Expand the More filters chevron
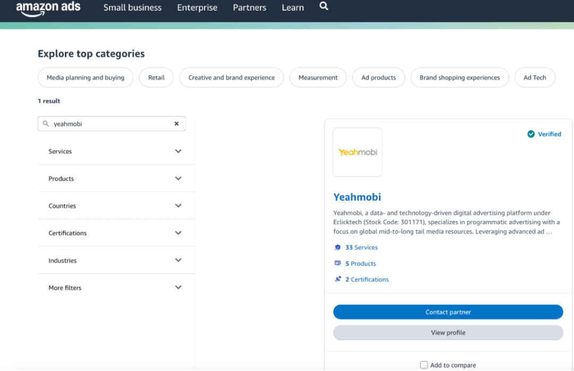 coord(178,288)
